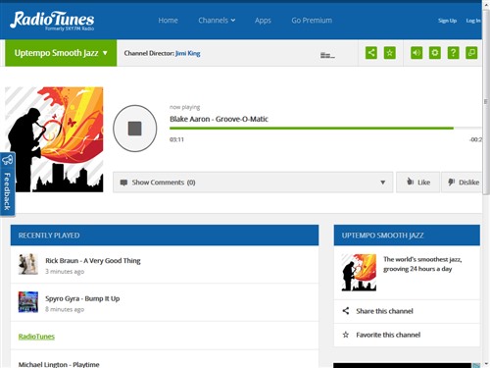Click the comments bar dropdown arrow
Image resolution: width=490 pixels, height=368 pixels.
(x=382, y=183)
